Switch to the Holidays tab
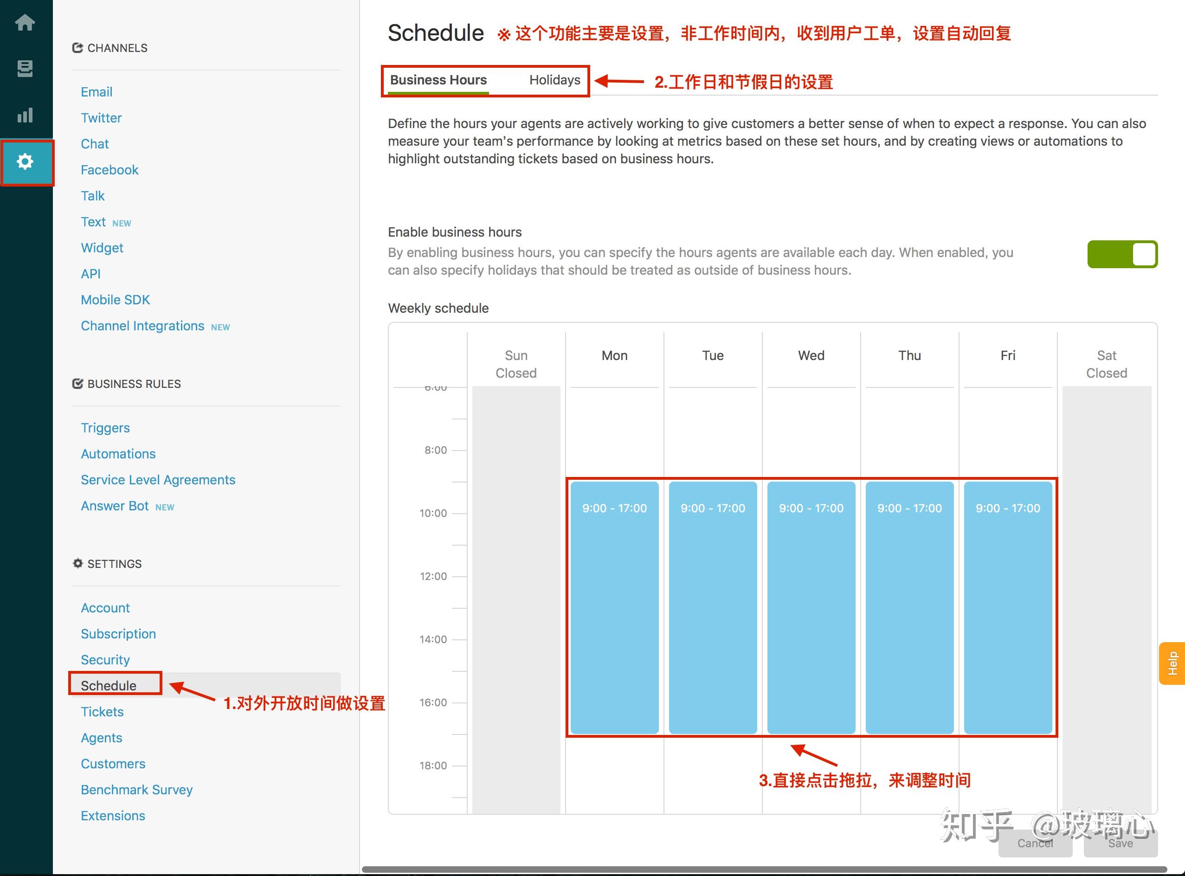 pyautogui.click(x=554, y=80)
